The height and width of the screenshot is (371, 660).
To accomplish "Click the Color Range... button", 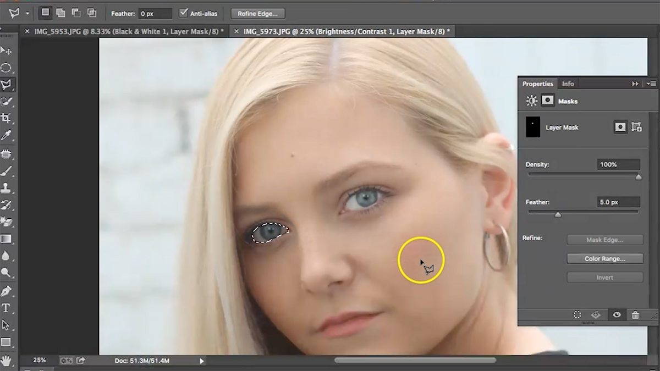I will pyautogui.click(x=604, y=258).
